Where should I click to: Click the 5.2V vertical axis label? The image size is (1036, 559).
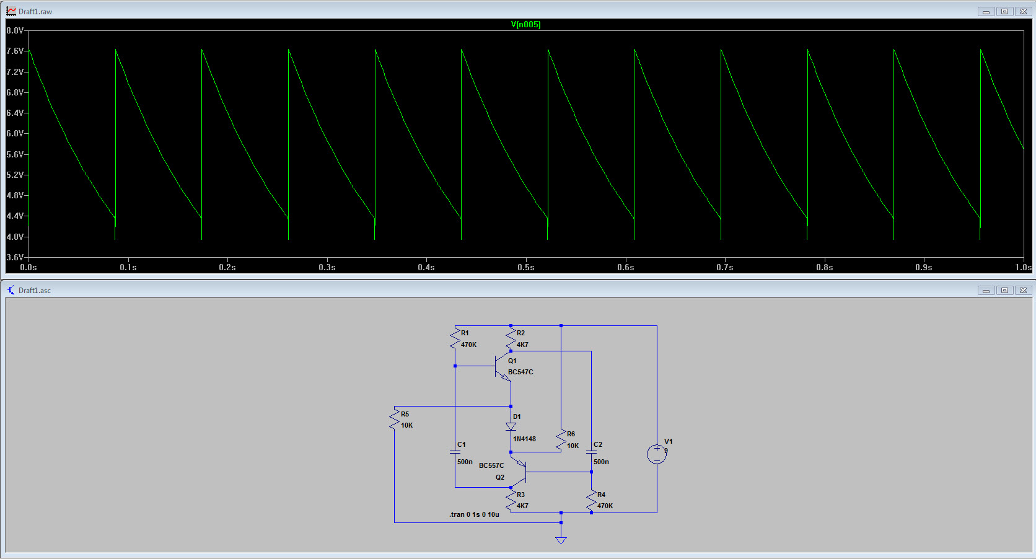click(15, 175)
